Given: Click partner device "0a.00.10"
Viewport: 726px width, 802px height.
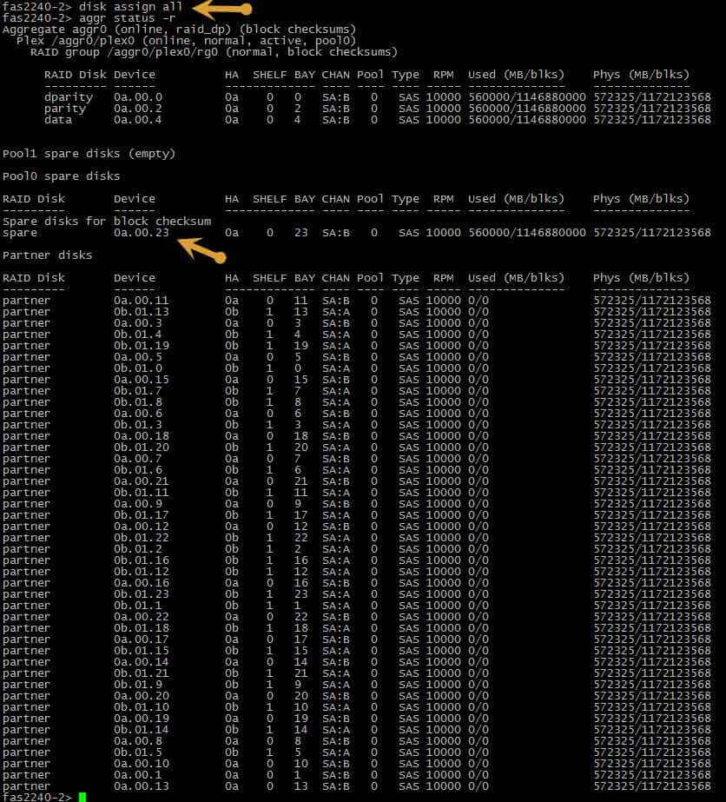Looking at the screenshot, I should coord(141,763).
